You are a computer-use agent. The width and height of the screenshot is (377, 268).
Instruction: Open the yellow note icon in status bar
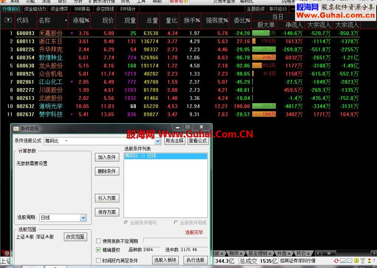343,261
